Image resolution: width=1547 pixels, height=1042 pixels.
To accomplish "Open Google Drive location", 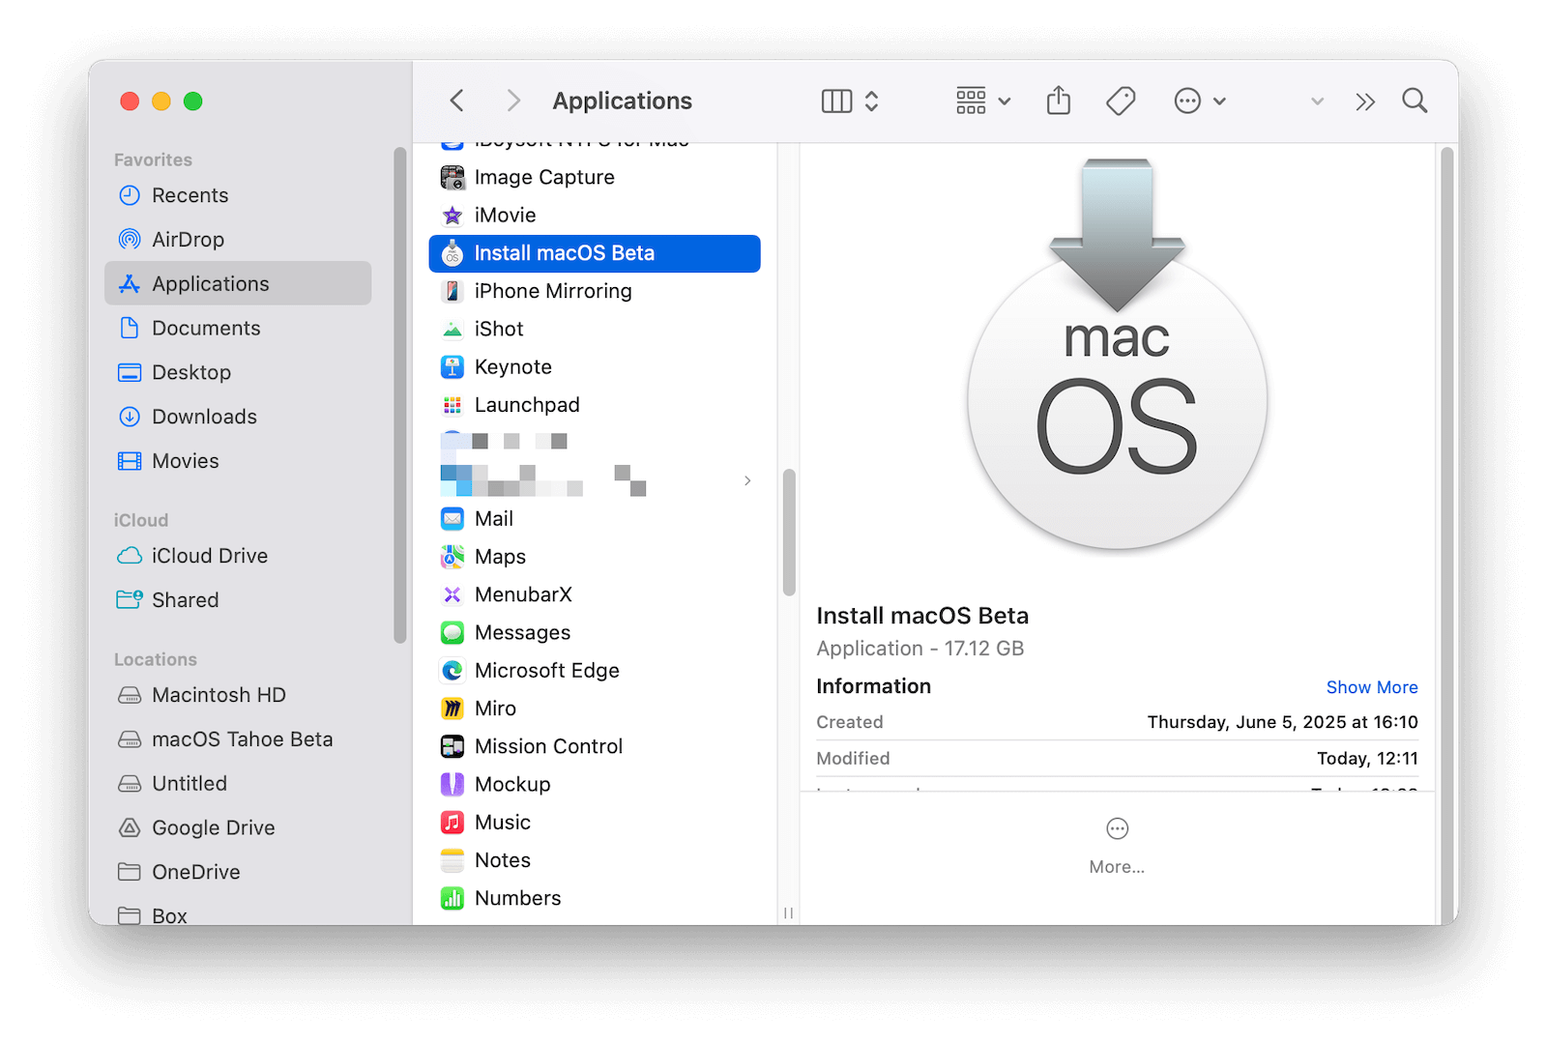I will click(238, 828).
